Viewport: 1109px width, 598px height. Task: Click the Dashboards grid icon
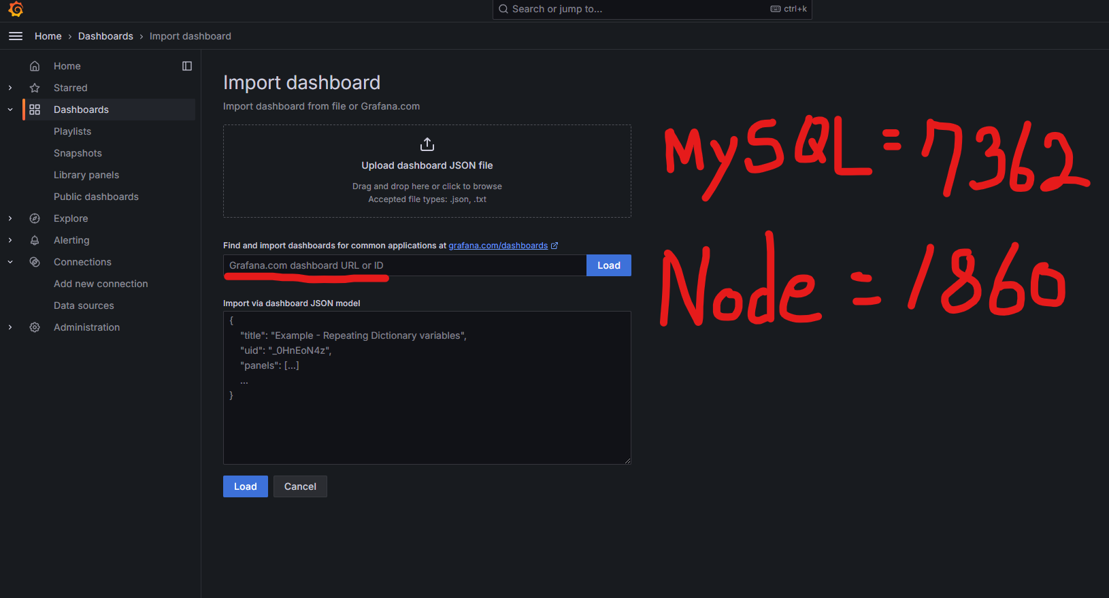35,110
